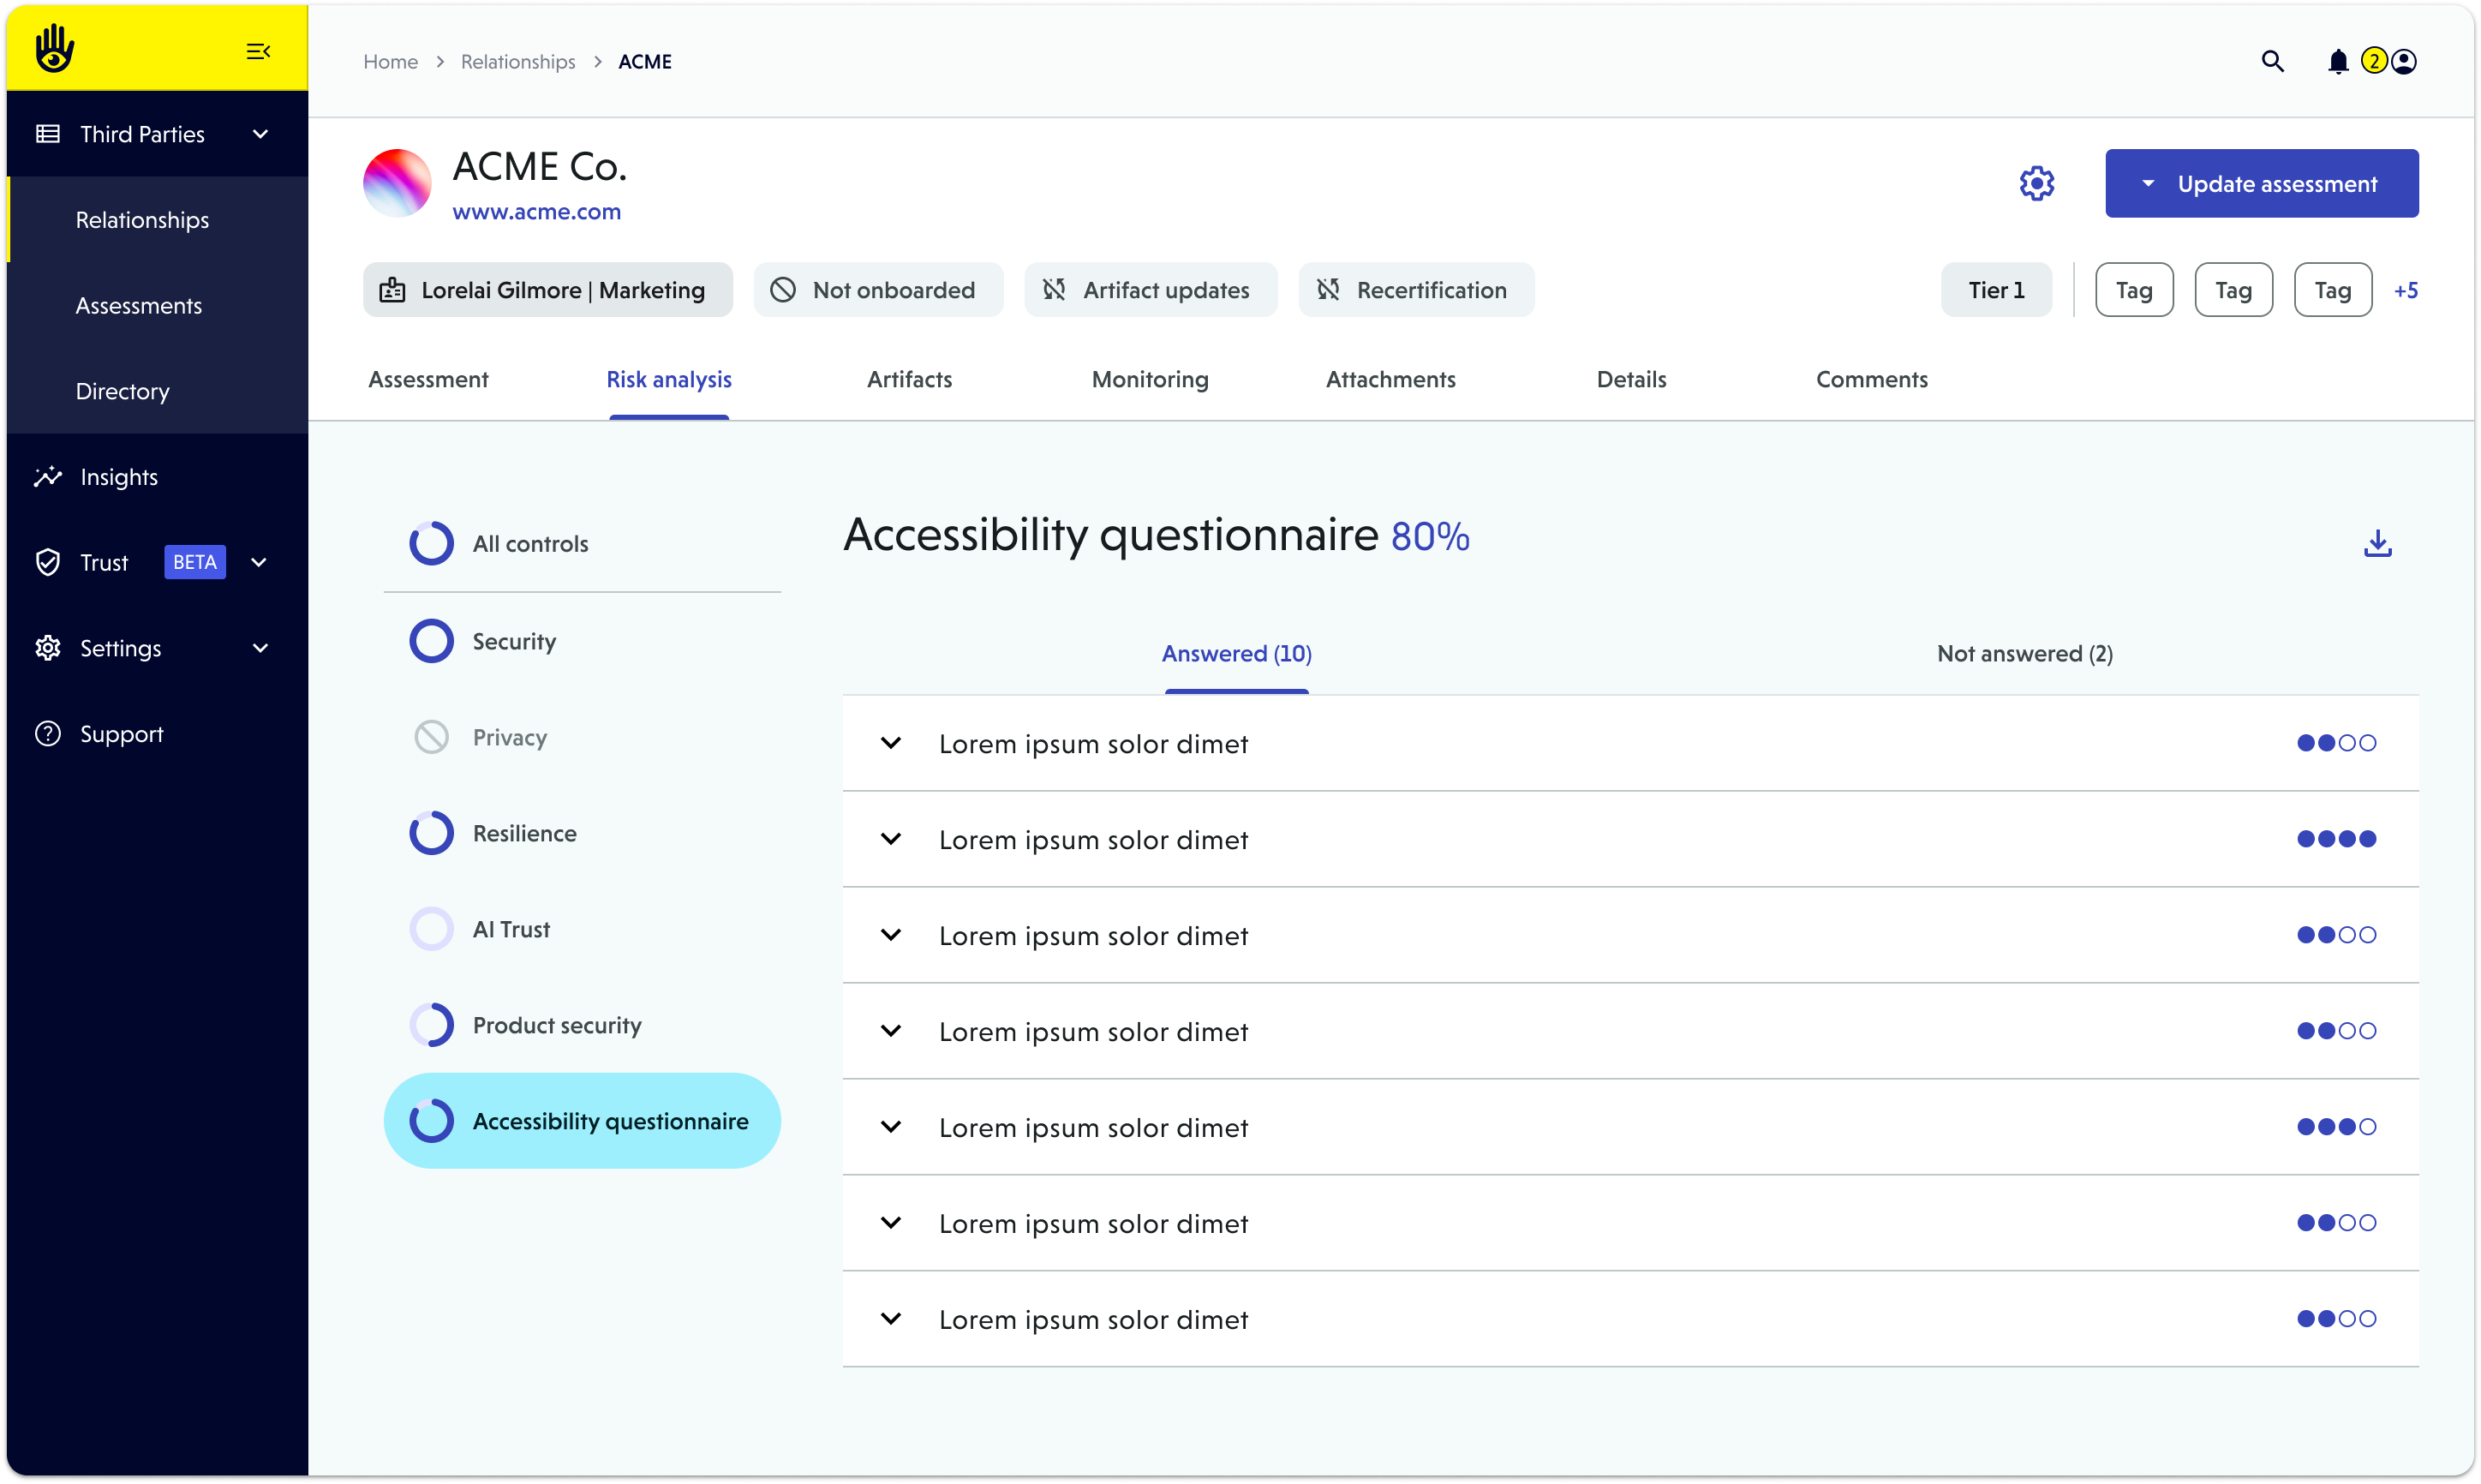The width and height of the screenshot is (2481, 1484).
Task: Open the search magnifier icon
Action: 2272,62
